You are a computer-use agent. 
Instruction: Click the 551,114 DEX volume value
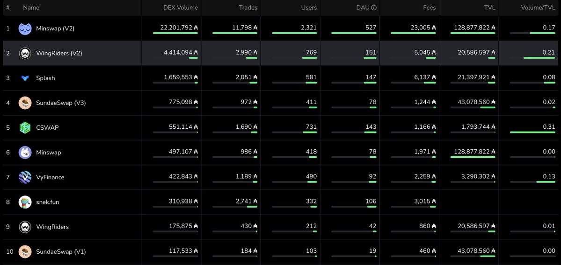pyautogui.click(x=183, y=126)
